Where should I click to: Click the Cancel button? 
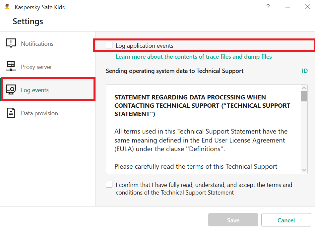pos(286,220)
